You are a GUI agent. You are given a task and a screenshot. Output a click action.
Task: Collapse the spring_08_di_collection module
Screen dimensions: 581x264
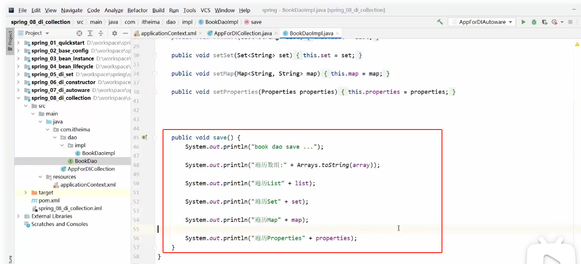[x=18, y=98]
